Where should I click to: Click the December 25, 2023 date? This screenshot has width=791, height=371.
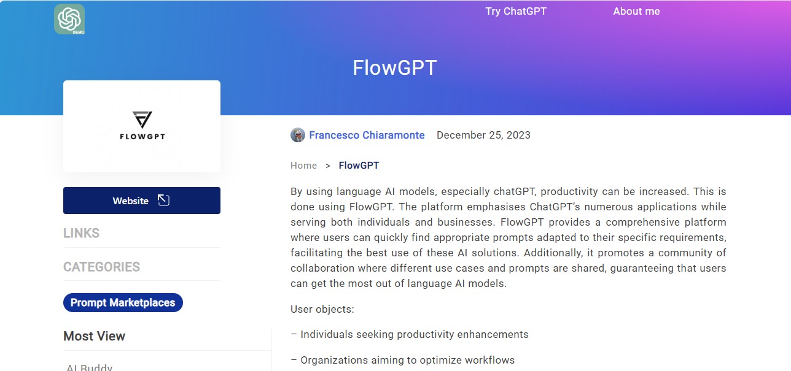[x=483, y=135]
